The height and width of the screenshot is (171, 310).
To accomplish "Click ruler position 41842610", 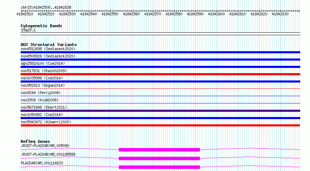I will point(238,14).
